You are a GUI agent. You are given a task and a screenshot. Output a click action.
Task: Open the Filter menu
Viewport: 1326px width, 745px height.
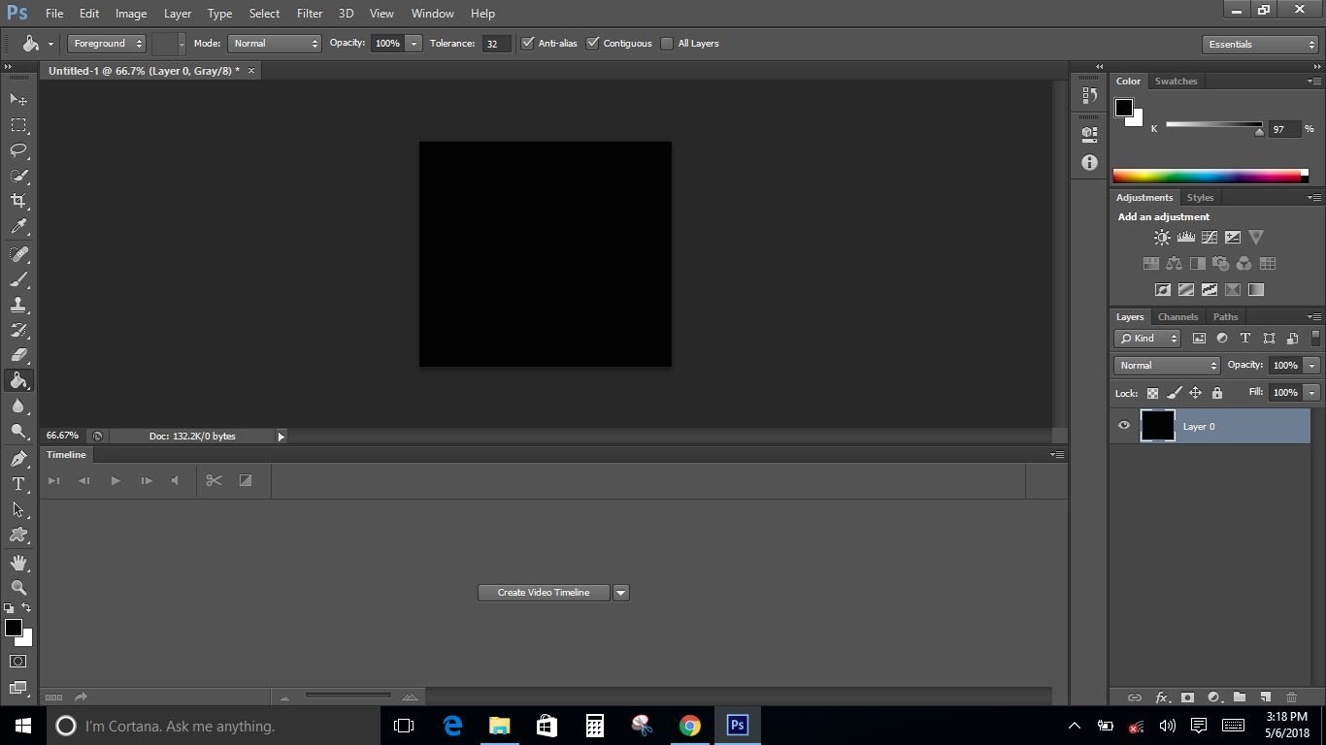tap(310, 14)
